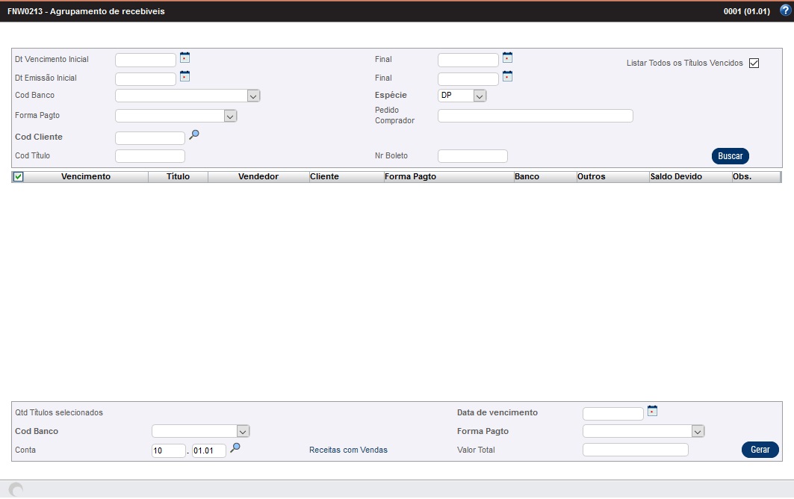Expand the top Cod Banco dropdown
Image resolution: width=794 pixels, height=499 pixels.
coord(253,96)
